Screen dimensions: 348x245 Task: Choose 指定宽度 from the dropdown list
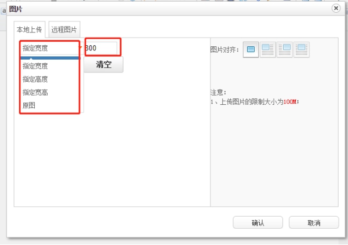(35, 66)
